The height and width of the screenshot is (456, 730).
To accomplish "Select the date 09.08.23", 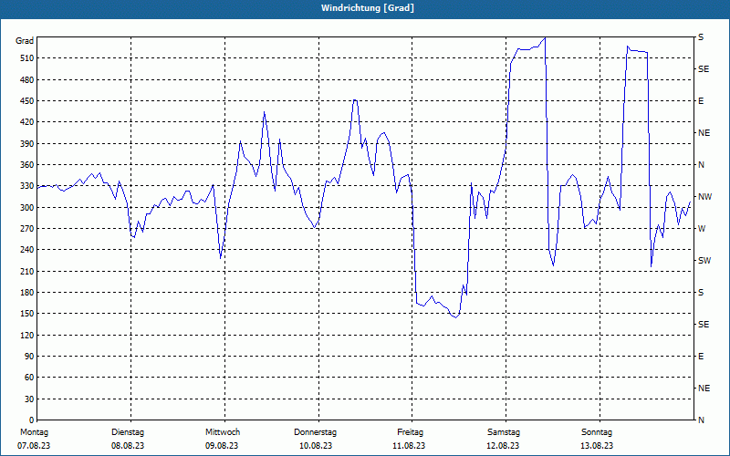I will click(222, 446).
